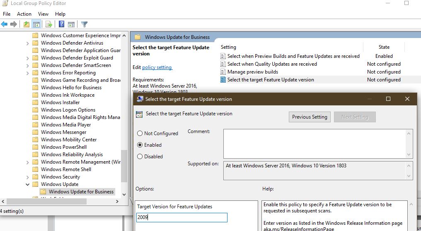Open Help via the question mark icon
Viewport: 421px width, 231px height.
[x=61, y=24]
